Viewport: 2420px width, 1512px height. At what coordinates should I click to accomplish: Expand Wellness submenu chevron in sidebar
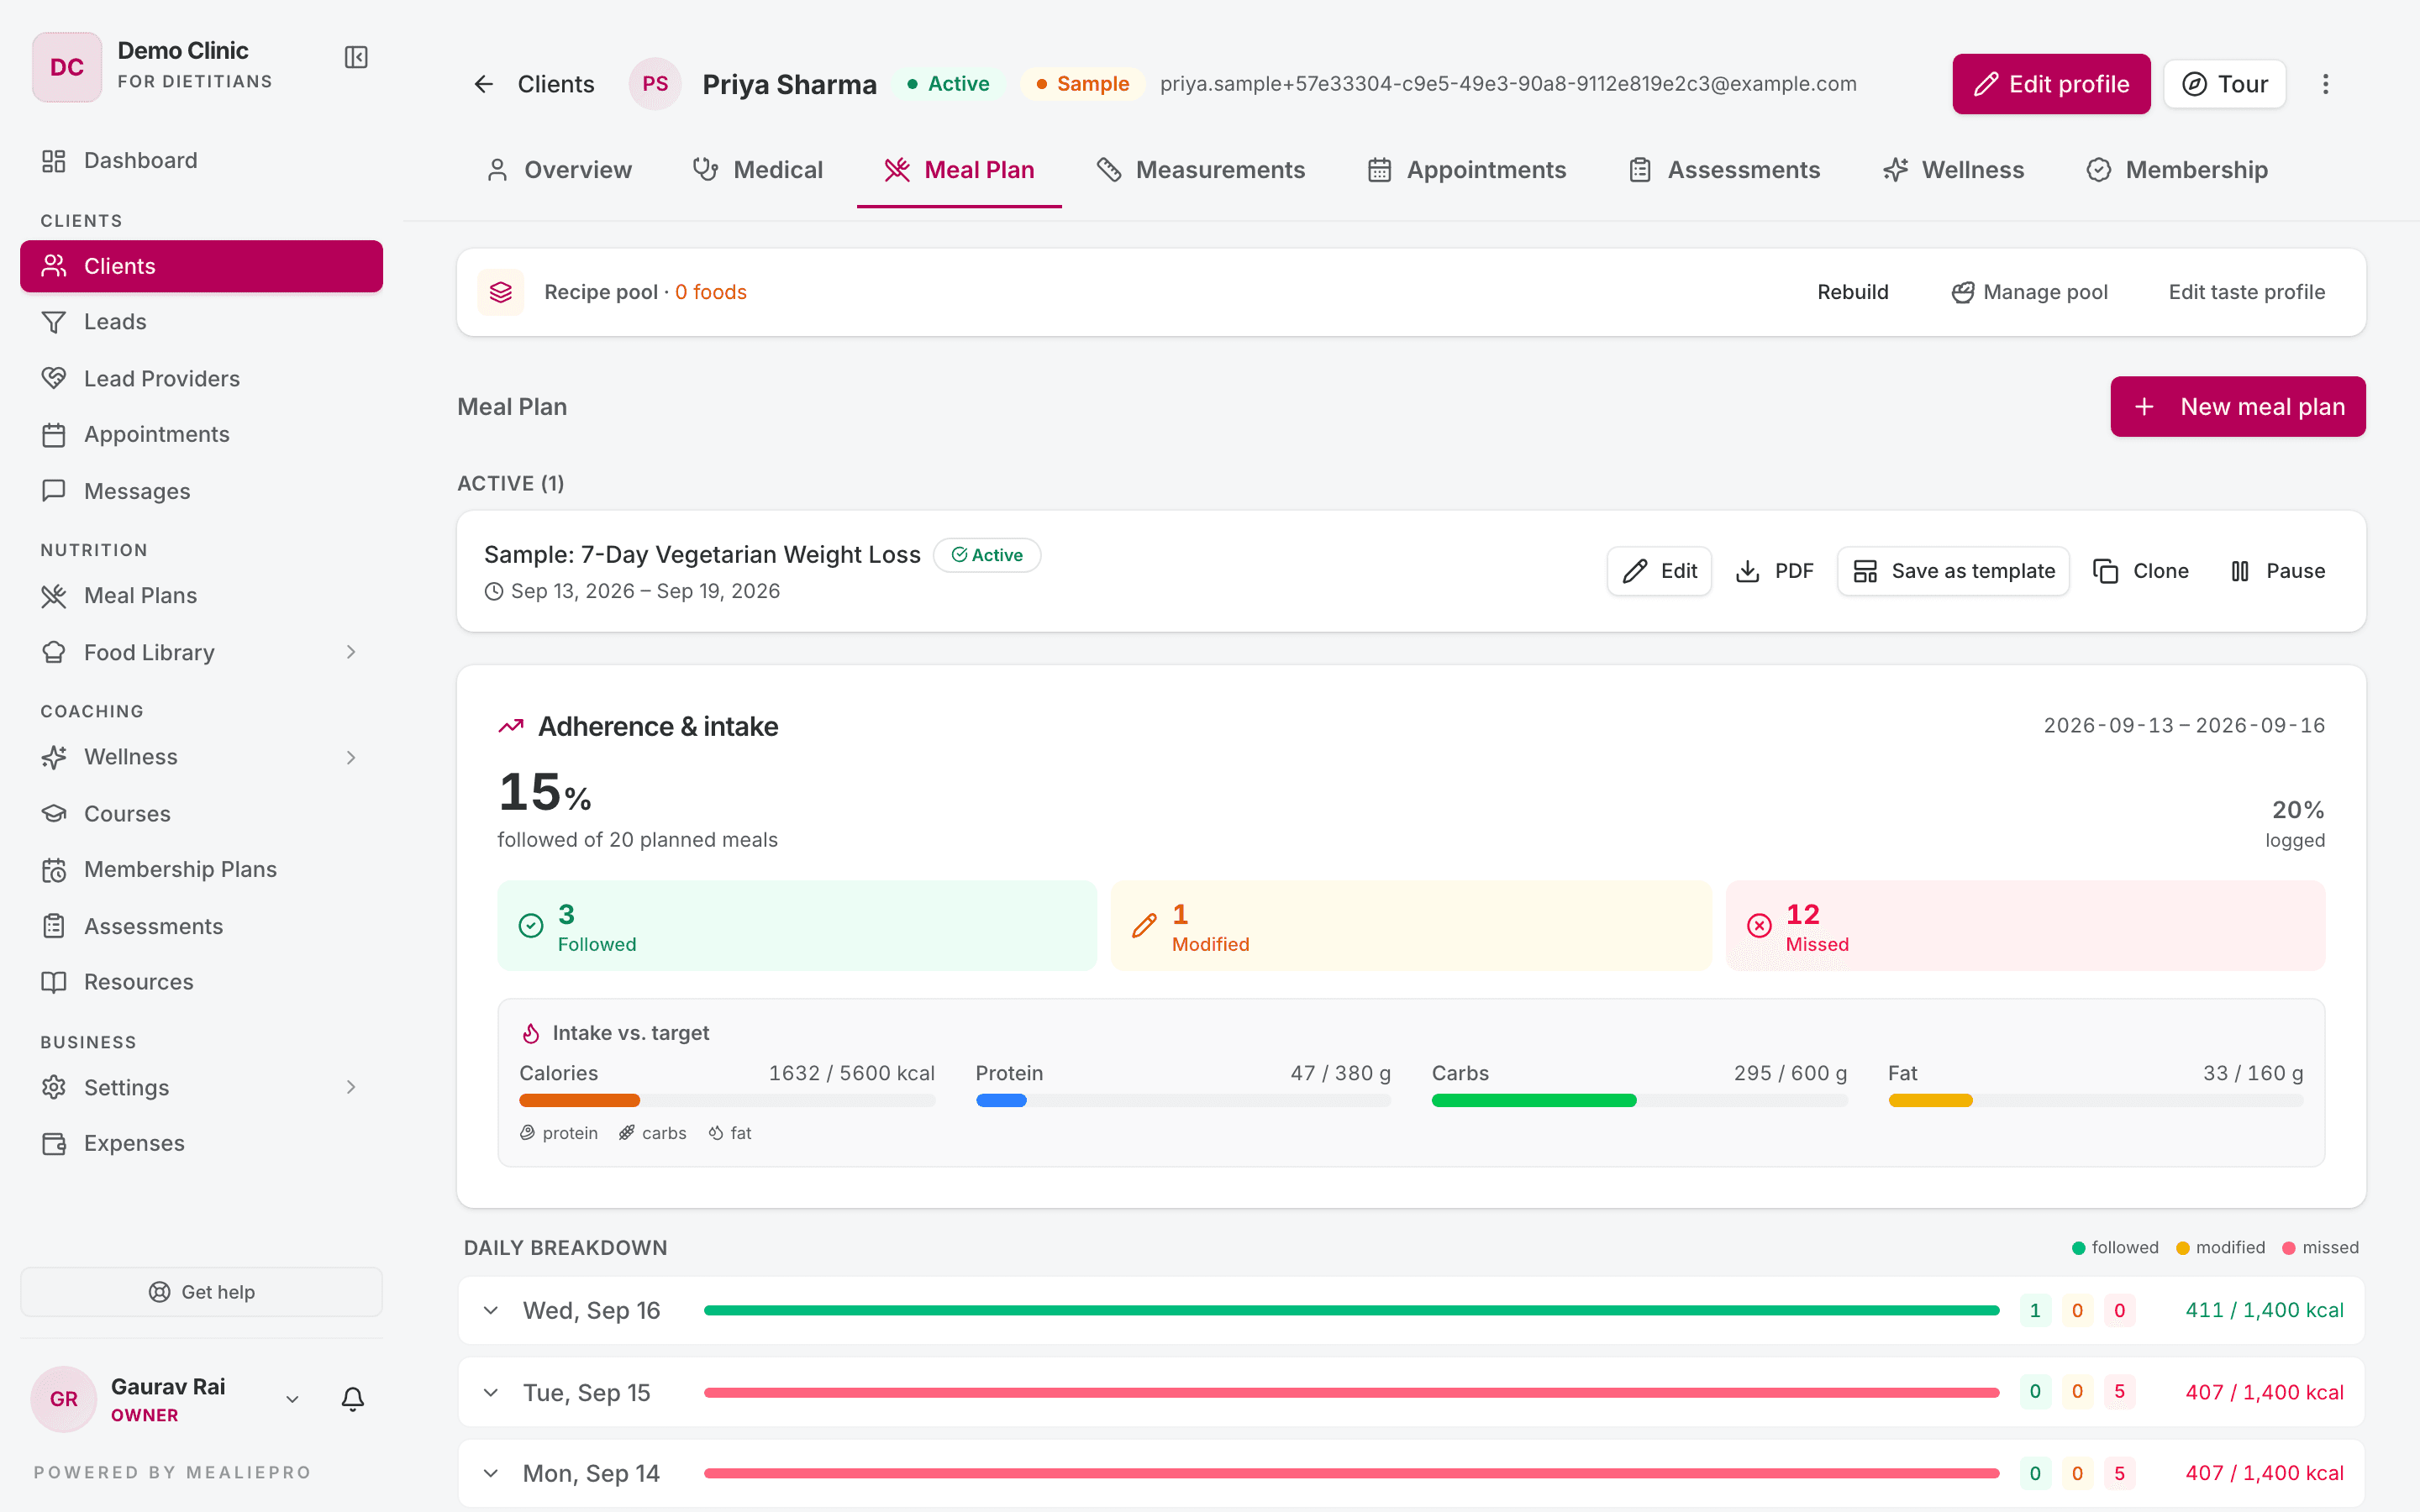click(351, 757)
